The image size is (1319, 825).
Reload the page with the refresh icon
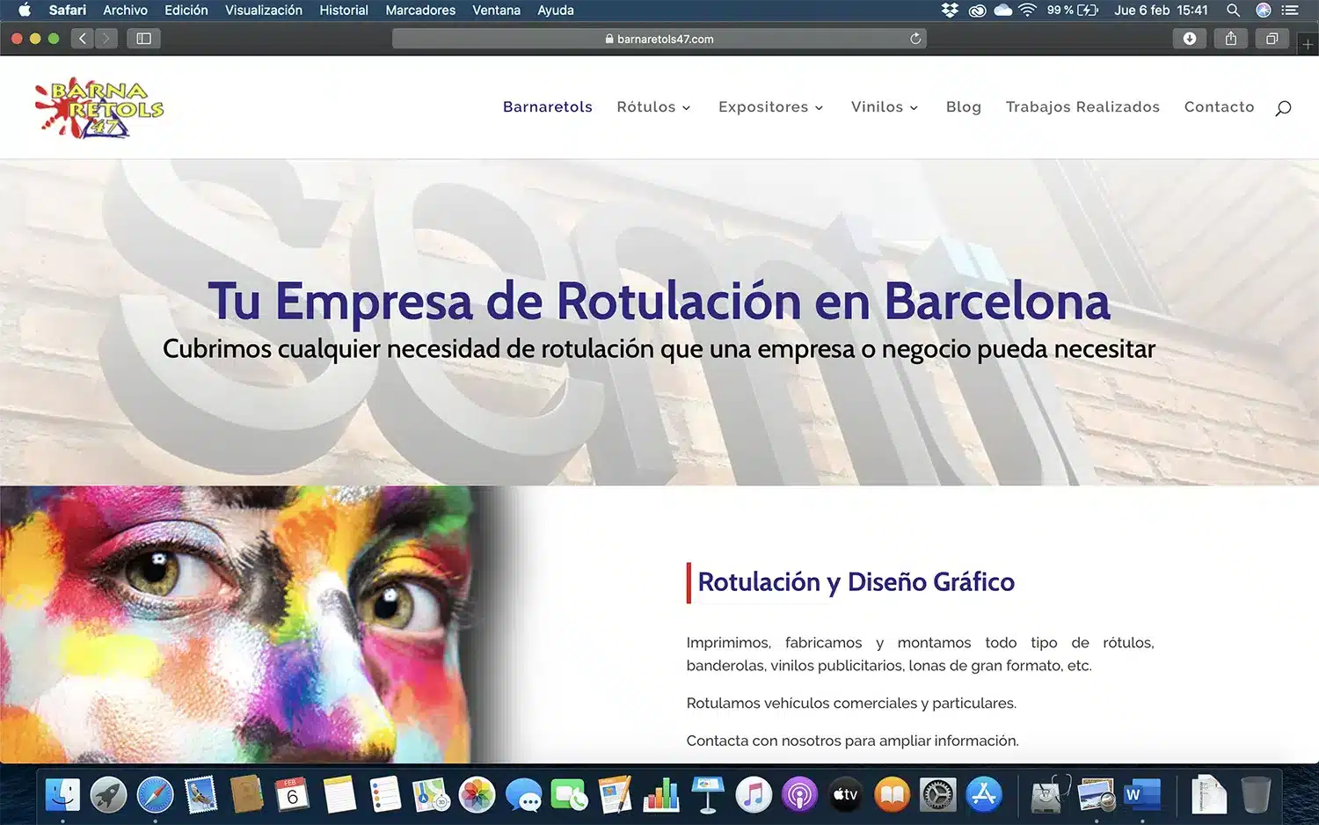(915, 39)
